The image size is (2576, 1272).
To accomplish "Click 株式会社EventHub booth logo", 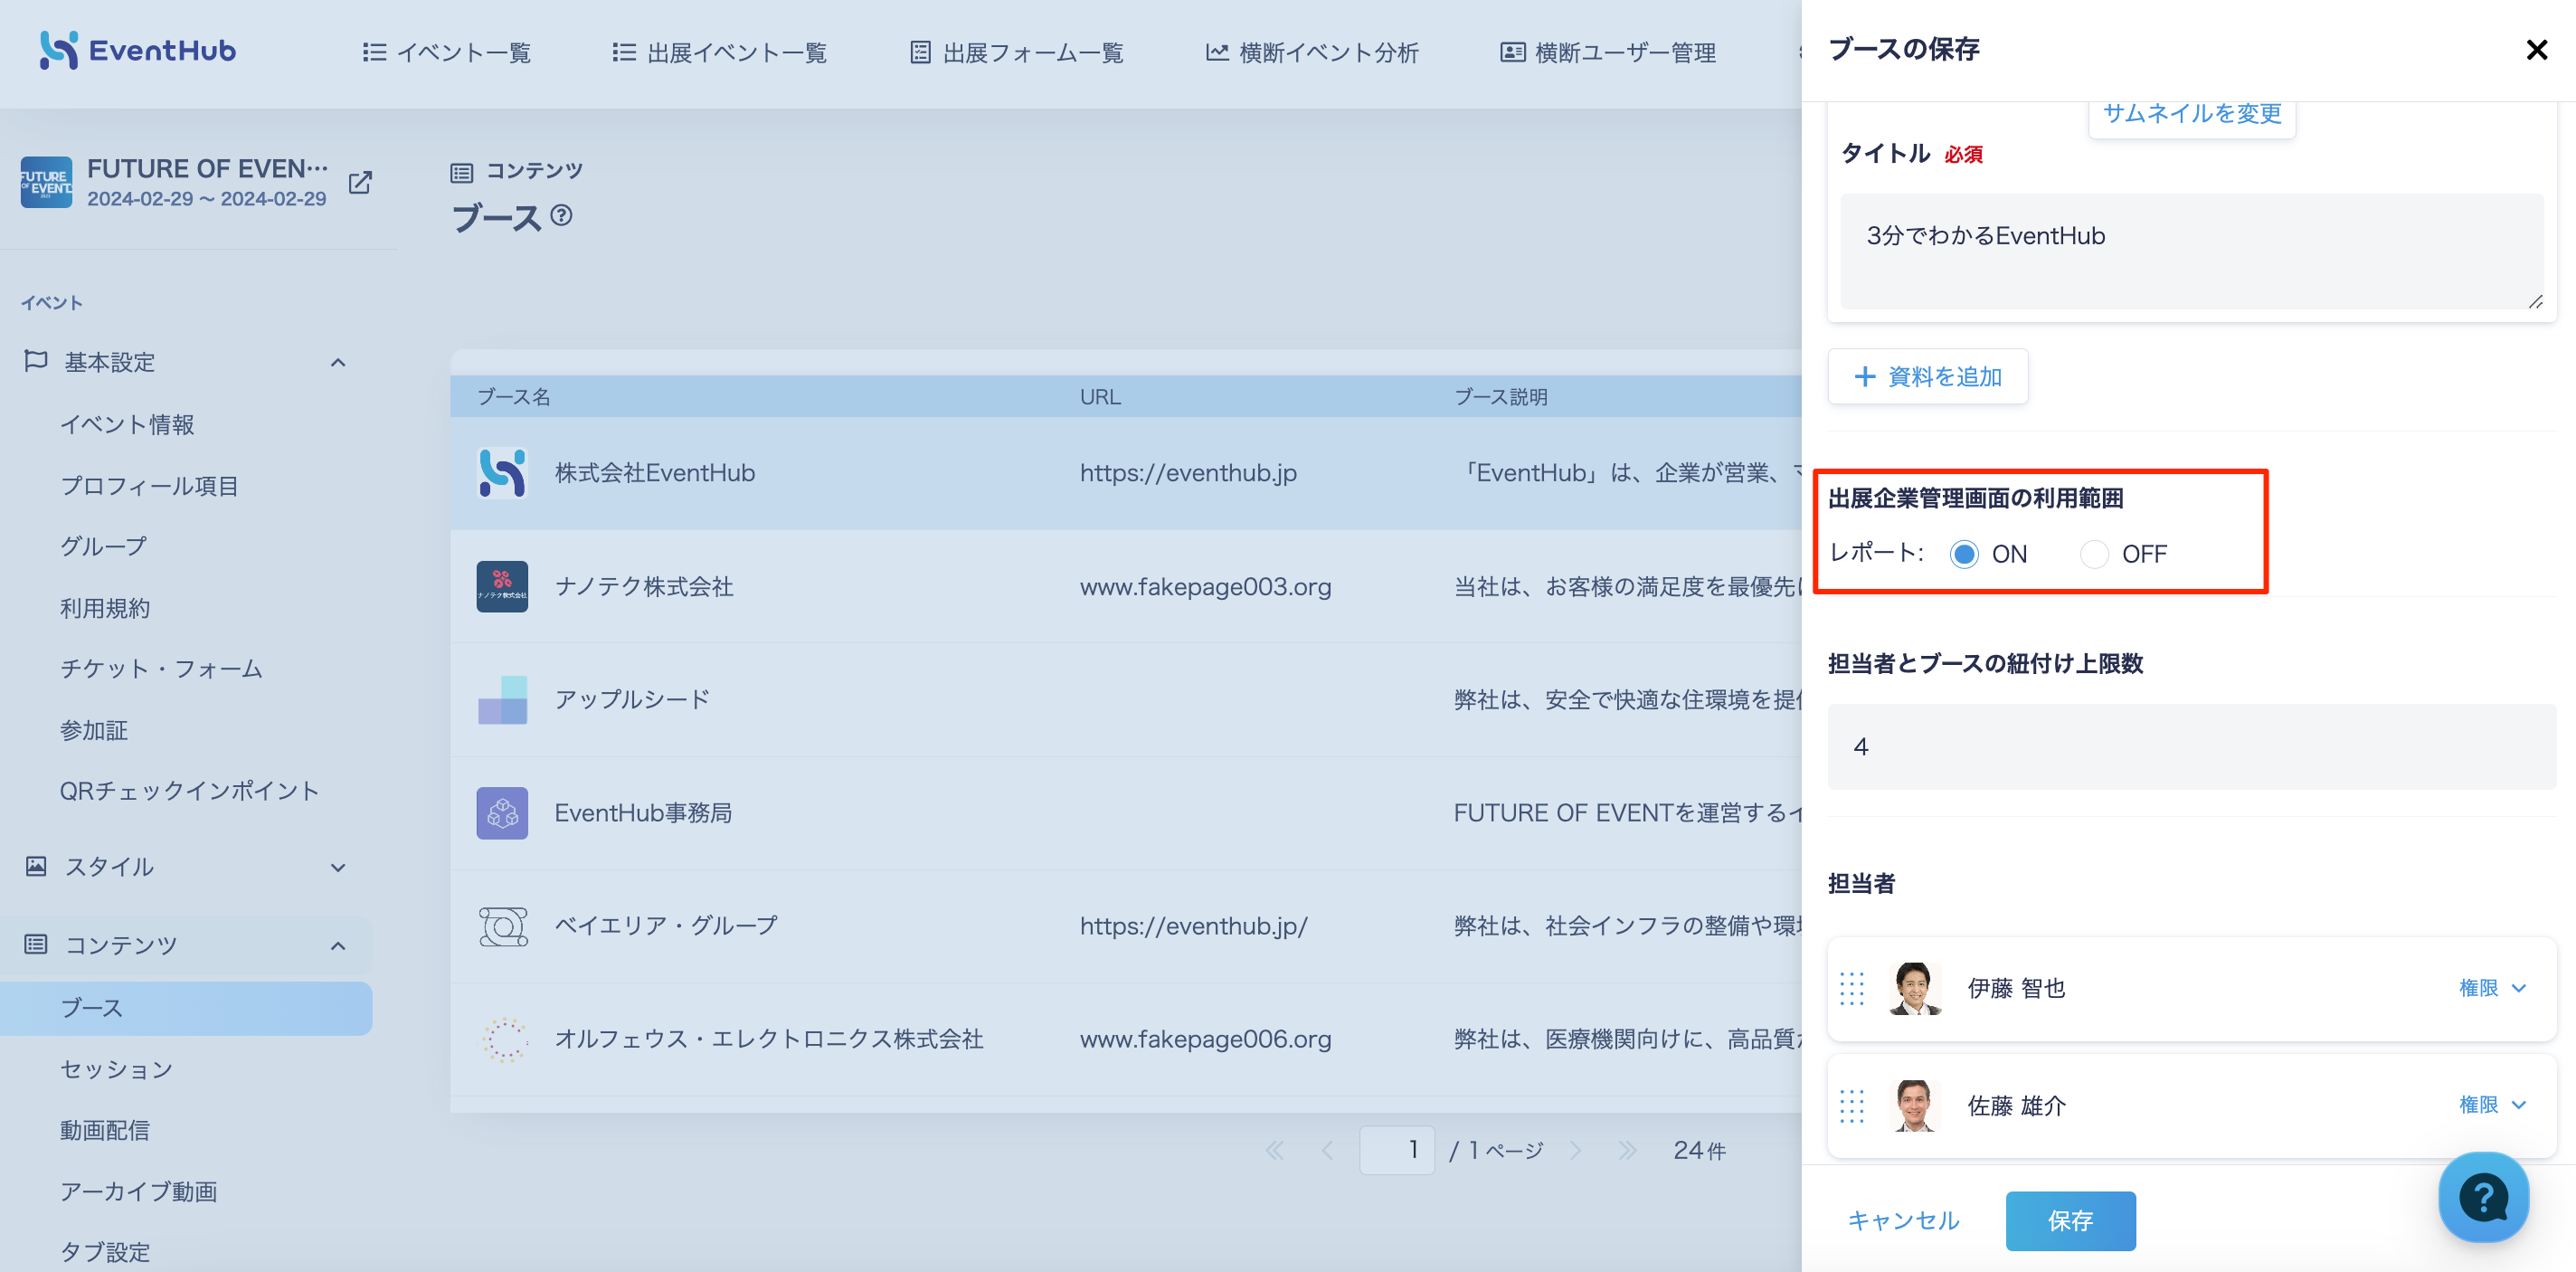I will pos(502,473).
